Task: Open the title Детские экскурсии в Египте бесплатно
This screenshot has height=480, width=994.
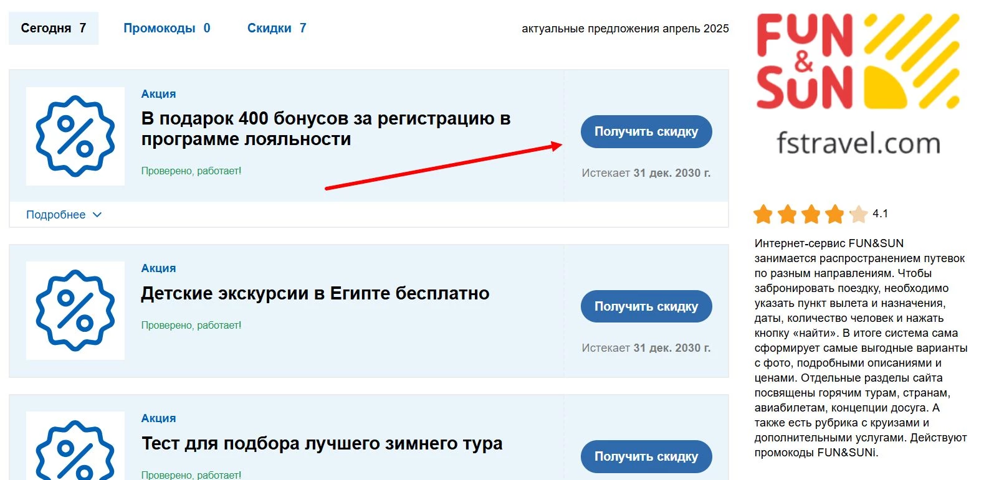Action: [x=315, y=293]
